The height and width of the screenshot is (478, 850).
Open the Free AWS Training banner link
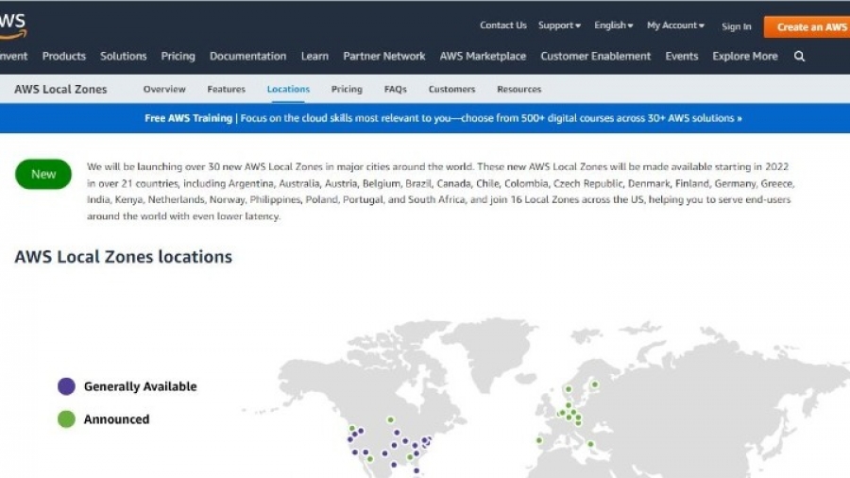[443, 118]
